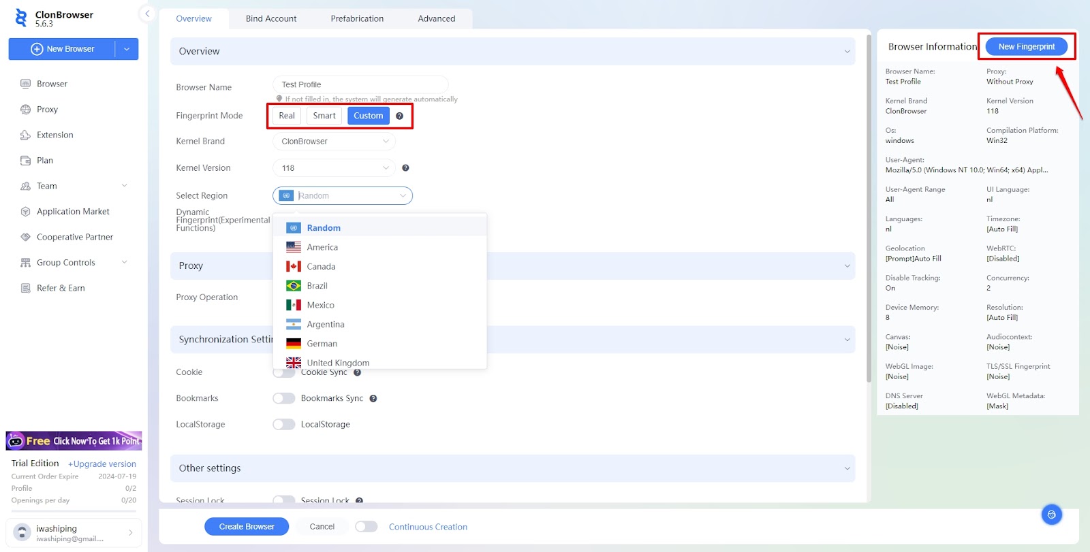Click the Mexico flag icon
The height and width of the screenshot is (552, 1090).
[294, 305]
